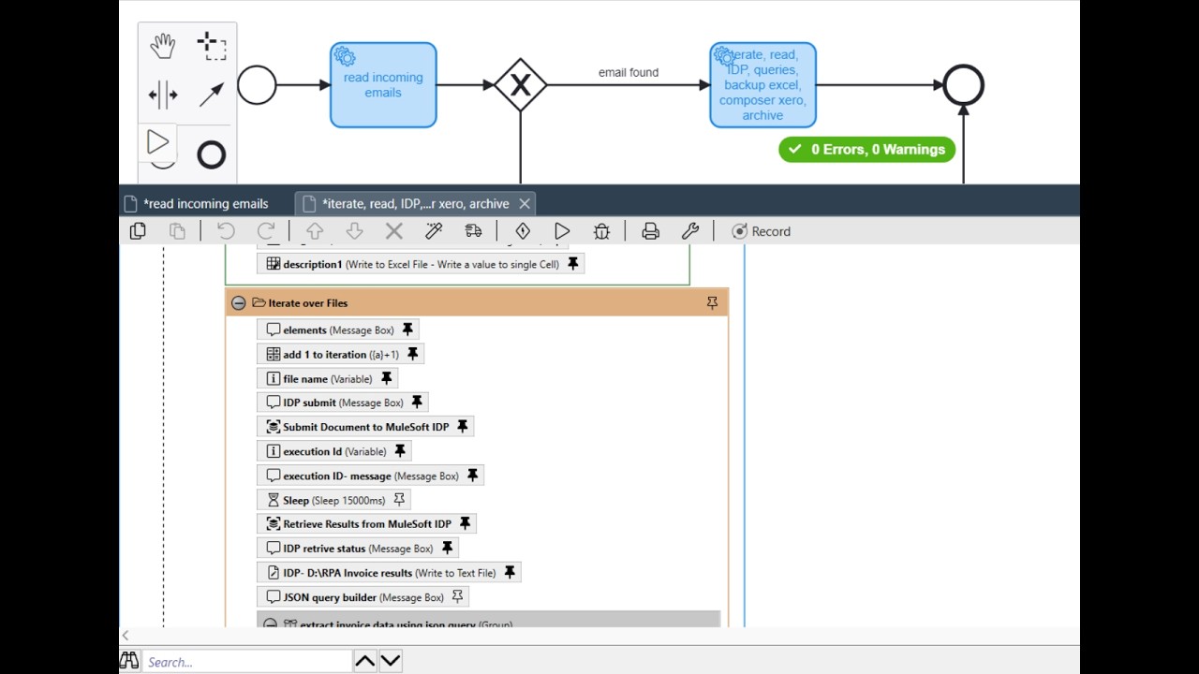The width and height of the screenshot is (1199, 674).
Task: Click the magic wand toolbar icon
Action: point(434,231)
